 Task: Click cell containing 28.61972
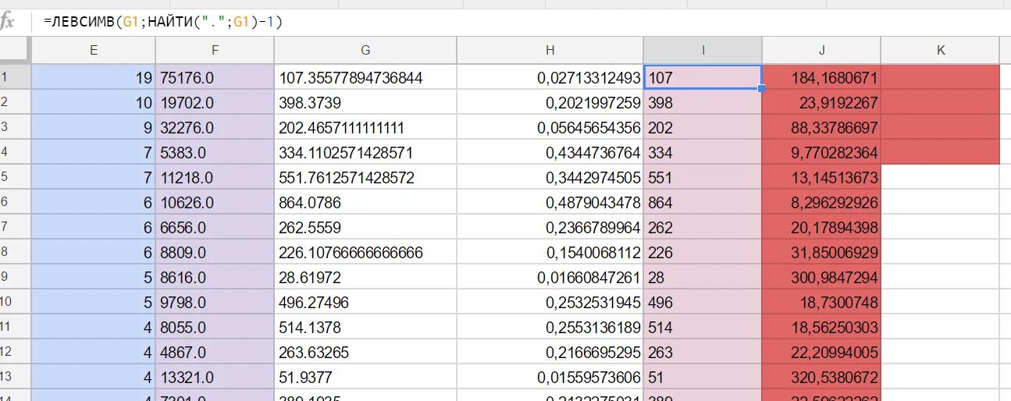click(365, 277)
